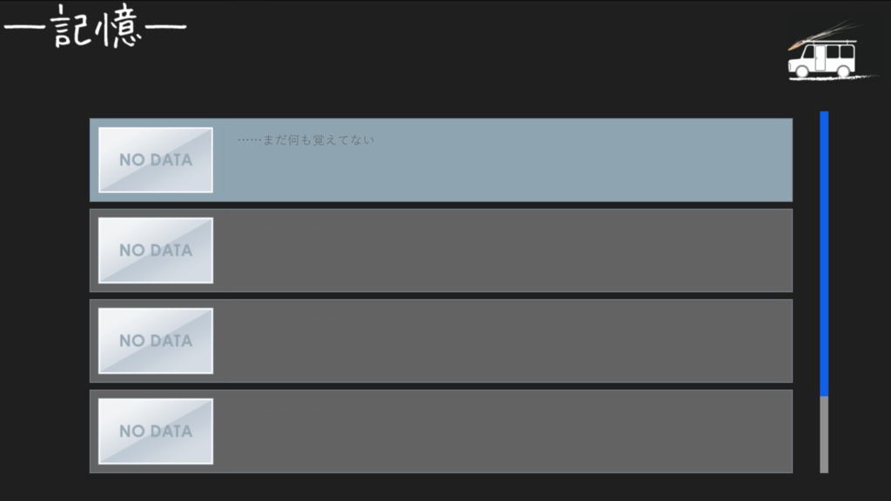Click the 憶 character in the title
Image resolution: width=891 pixels, height=501 pixels.
[119, 25]
